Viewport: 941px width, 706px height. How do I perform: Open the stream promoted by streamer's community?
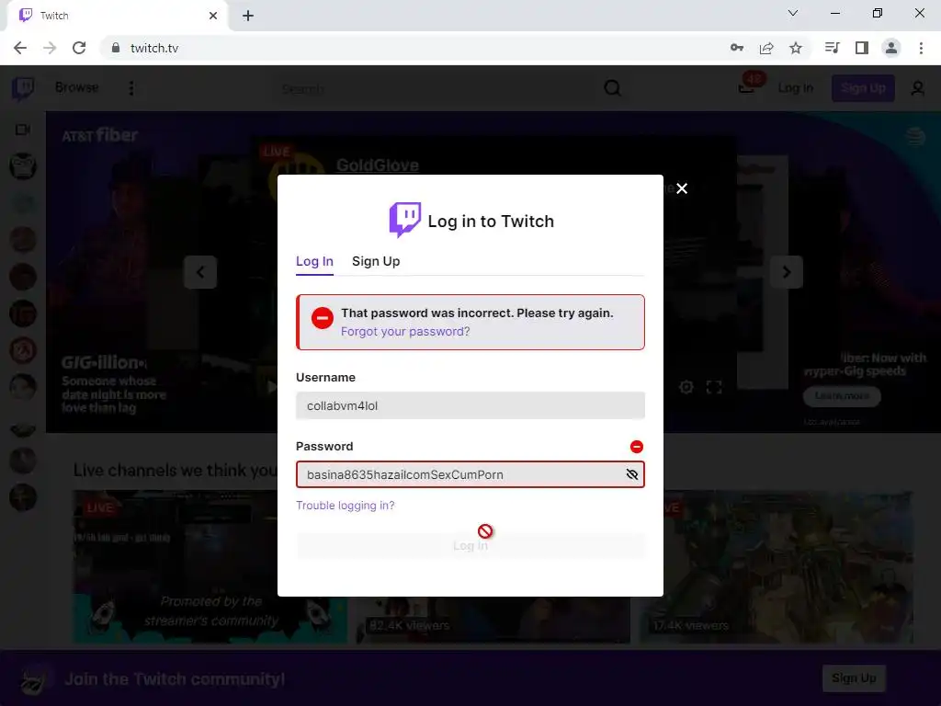(x=210, y=566)
